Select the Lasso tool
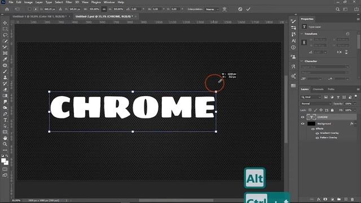 tap(5, 35)
